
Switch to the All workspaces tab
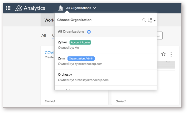click(44, 35)
